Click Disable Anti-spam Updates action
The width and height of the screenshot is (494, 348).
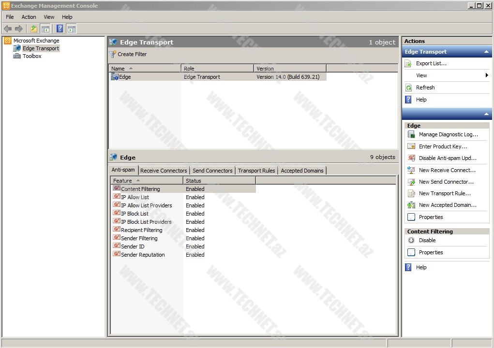[448, 158]
